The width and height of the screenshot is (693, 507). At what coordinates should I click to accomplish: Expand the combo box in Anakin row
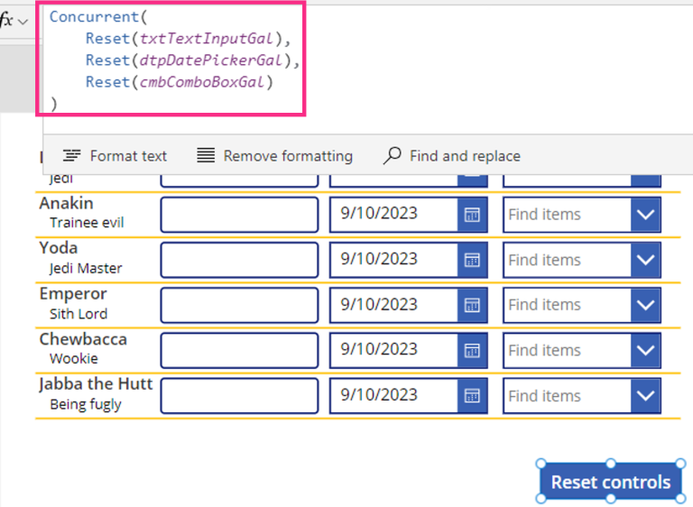coord(645,215)
